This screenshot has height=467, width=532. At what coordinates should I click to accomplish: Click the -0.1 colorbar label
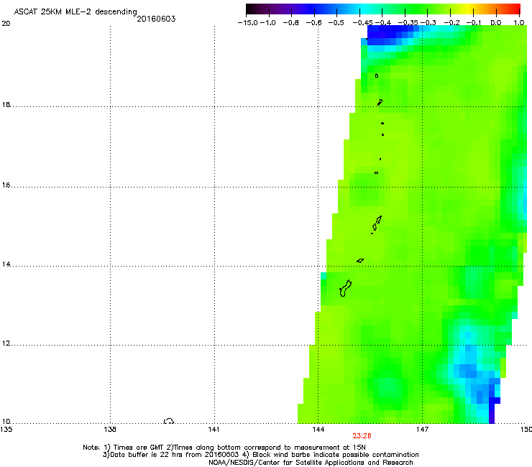(474, 23)
